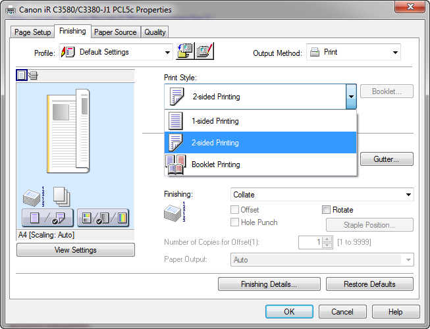
Task: Click the blank sheets icon in preview
Action: click(61, 196)
